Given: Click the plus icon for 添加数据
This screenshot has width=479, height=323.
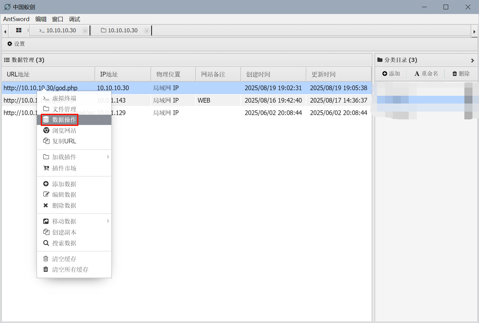Looking at the screenshot, I should click(46, 184).
